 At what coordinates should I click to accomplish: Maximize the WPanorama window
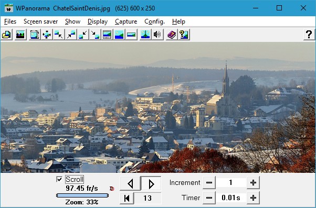tap(279, 8)
